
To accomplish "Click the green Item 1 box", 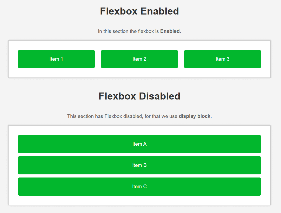I will (x=56, y=59).
